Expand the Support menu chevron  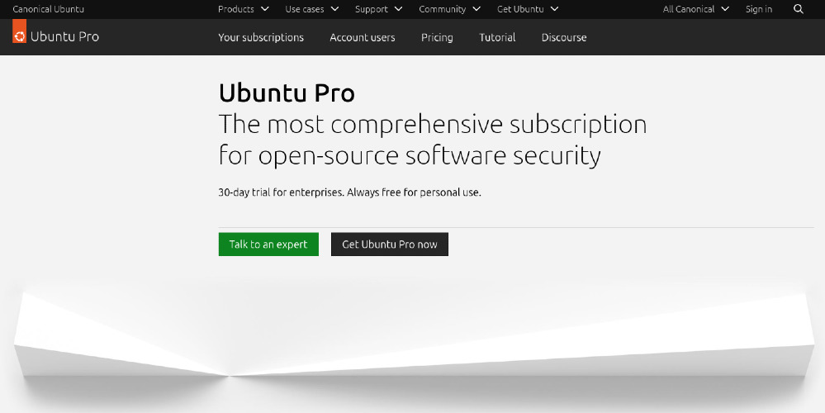[398, 9]
